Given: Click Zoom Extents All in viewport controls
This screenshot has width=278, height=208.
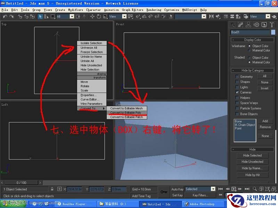Looking at the screenshot, I should (x=274, y=188).
